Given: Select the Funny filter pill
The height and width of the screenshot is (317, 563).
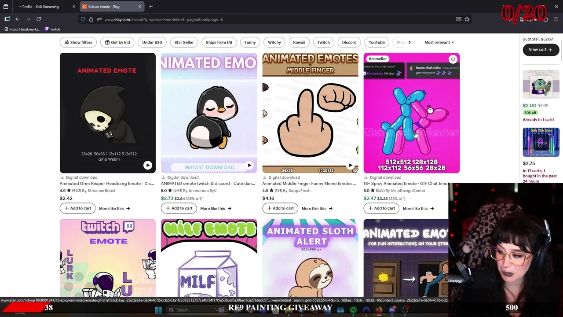Looking at the screenshot, I should click(250, 42).
